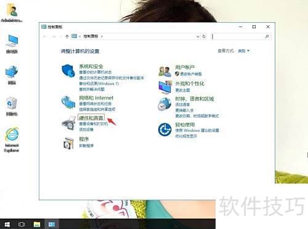Click the search magnifier icon
Viewport: 308px width, 229px height.
click(267, 36)
